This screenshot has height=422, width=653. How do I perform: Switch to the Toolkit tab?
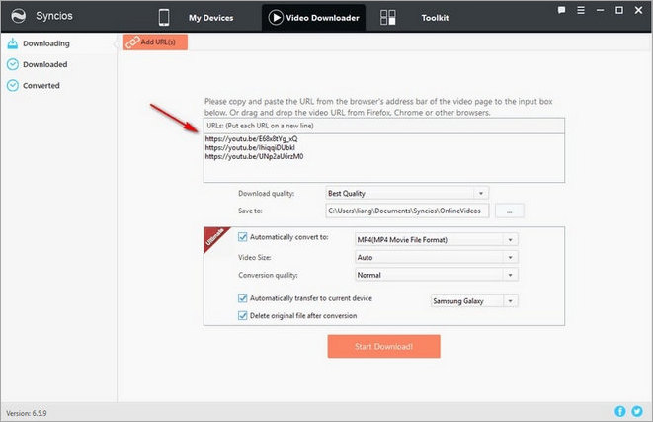(415, 18)
